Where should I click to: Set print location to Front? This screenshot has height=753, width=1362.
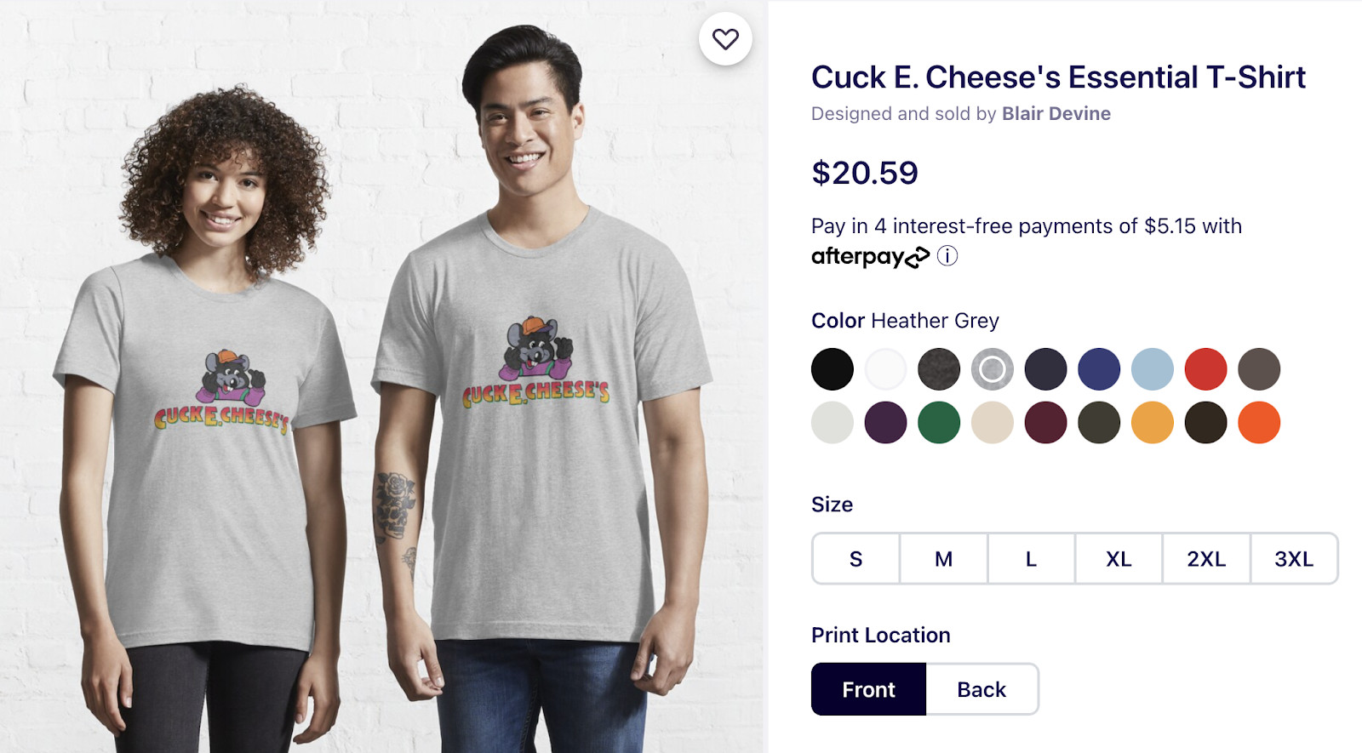coord(868,689)
